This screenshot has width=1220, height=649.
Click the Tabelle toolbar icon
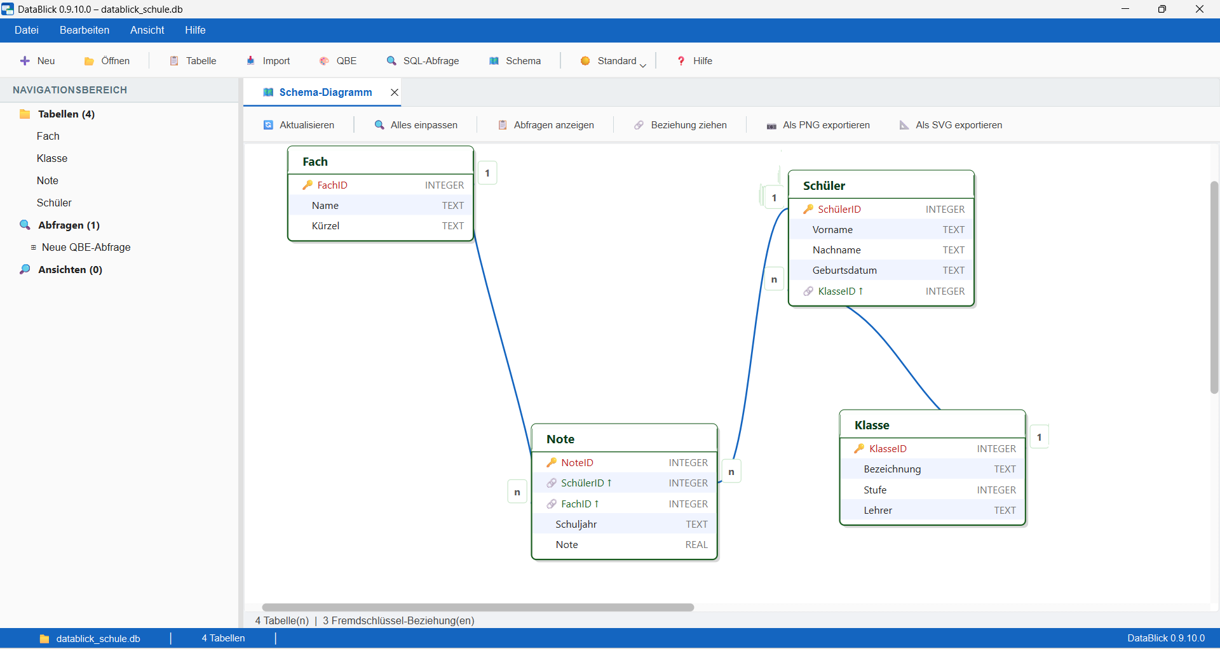point(174,61)
